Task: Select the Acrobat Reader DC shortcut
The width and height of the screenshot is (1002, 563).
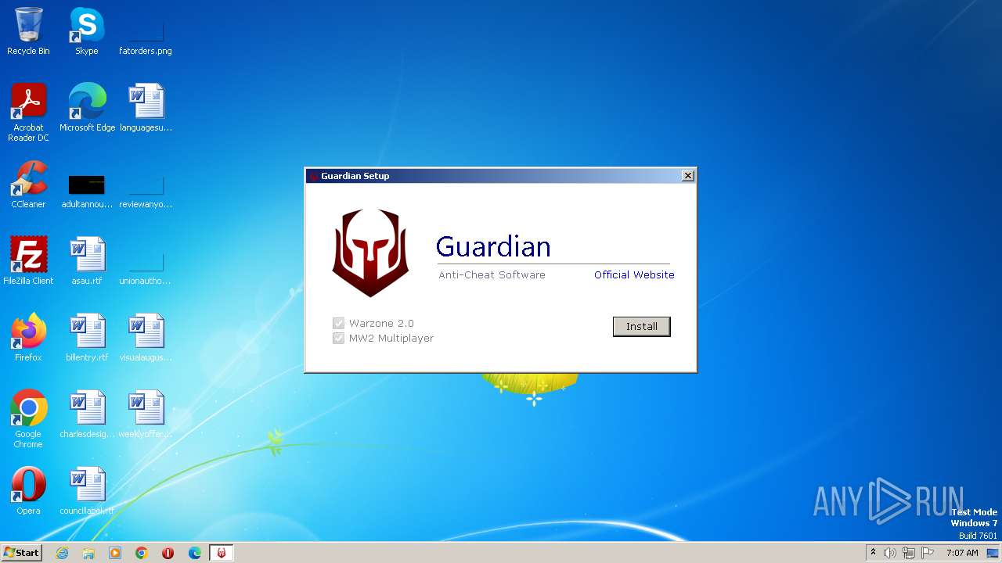Action: point(28,113)
